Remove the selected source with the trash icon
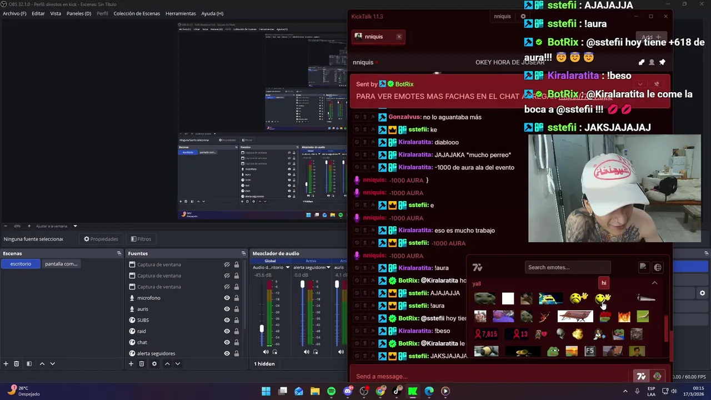Viewport: 711px width, 400px height. coord(142,364)
